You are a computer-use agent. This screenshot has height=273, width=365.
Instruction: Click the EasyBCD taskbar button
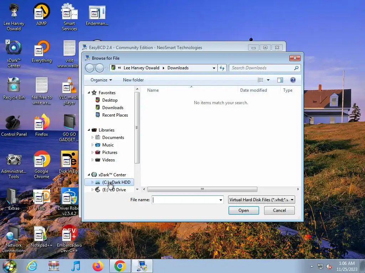(x=142, y=266)
